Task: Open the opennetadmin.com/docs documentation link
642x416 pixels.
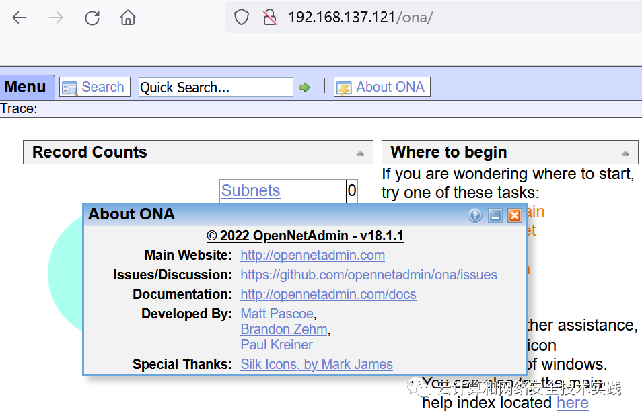Action: coord(328,294)
